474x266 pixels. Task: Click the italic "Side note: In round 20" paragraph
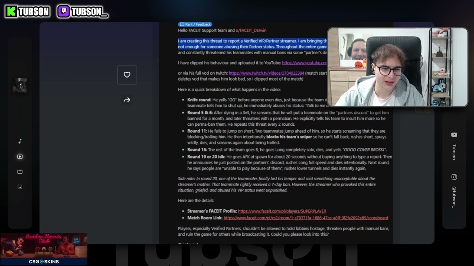pyautogui.click(x=277, y=184)
